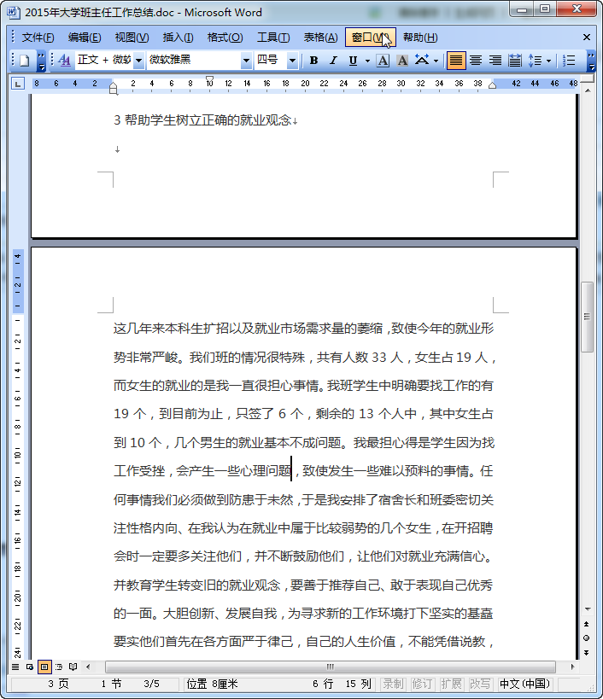Align paragraph to the right
This screenshot has width=603, height=699.
click(x=495, y=61)
